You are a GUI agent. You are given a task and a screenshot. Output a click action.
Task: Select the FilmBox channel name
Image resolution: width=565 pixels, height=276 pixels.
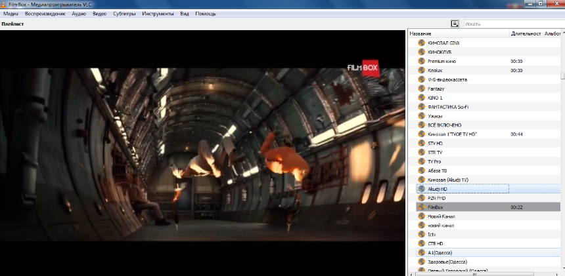[435, 207]
